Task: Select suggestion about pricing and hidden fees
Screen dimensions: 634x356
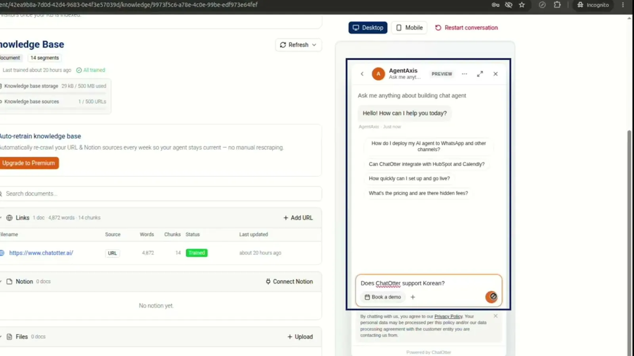Action: [x=418, y=193]
